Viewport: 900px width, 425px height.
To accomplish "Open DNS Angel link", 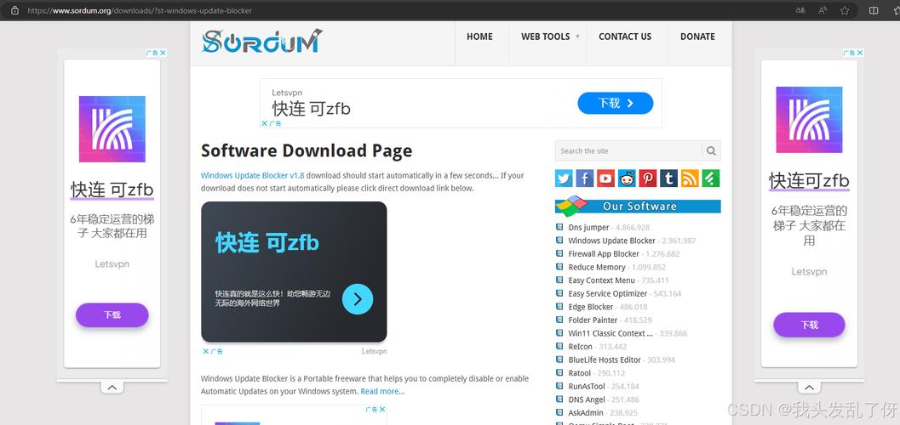I will coord(587,399).
